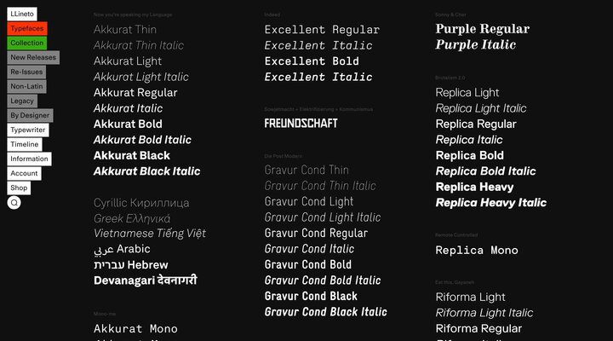
Task: Open Akkurat Bold Italic font
Action: [x=142, y=140]
